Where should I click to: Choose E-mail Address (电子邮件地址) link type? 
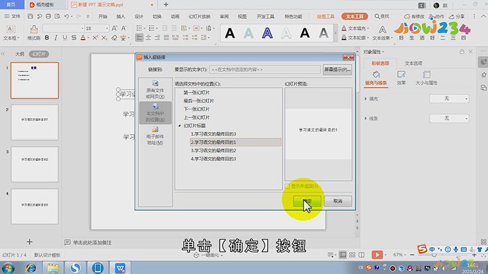coord(155,136)
